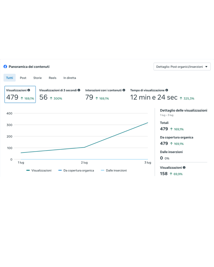Click info icon next to Visualizzazioni metric
The height and width of the screenshot is (267, 214).
(29, 90)
